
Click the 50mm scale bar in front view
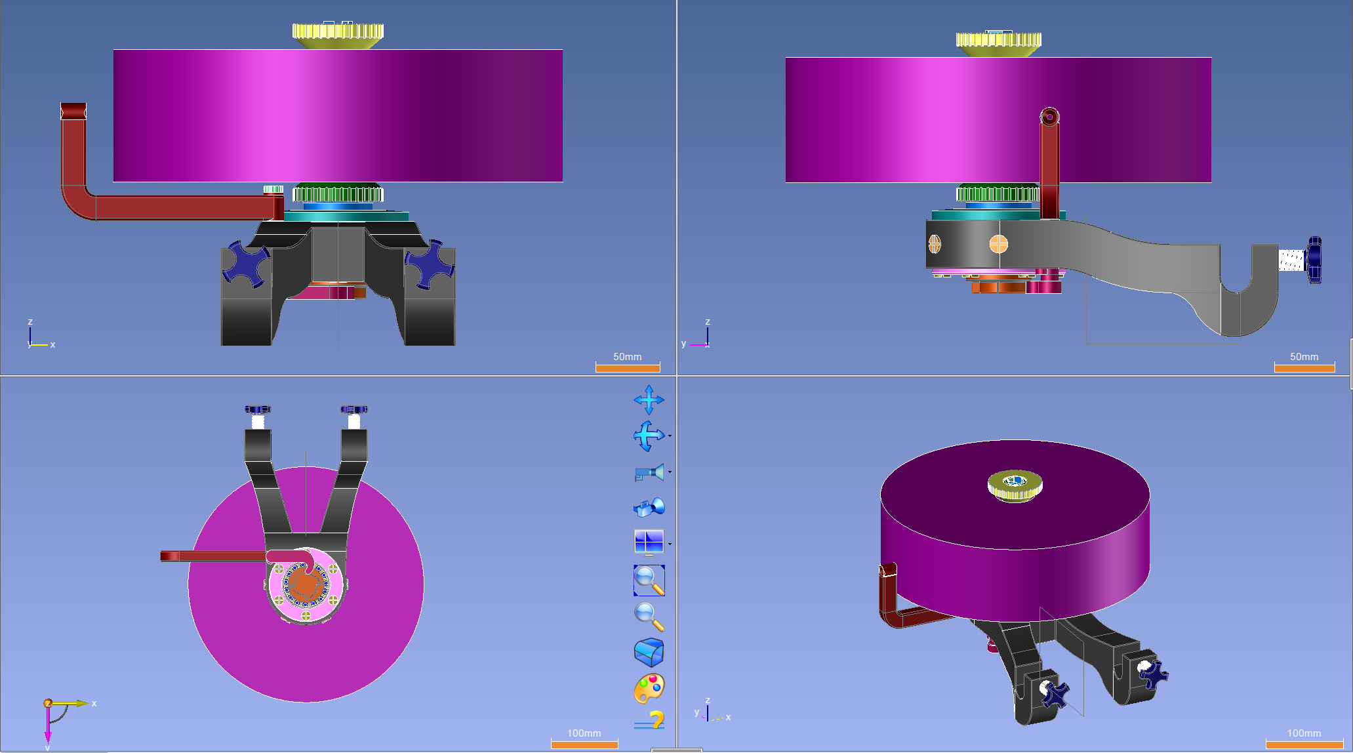tap(627, 367)
